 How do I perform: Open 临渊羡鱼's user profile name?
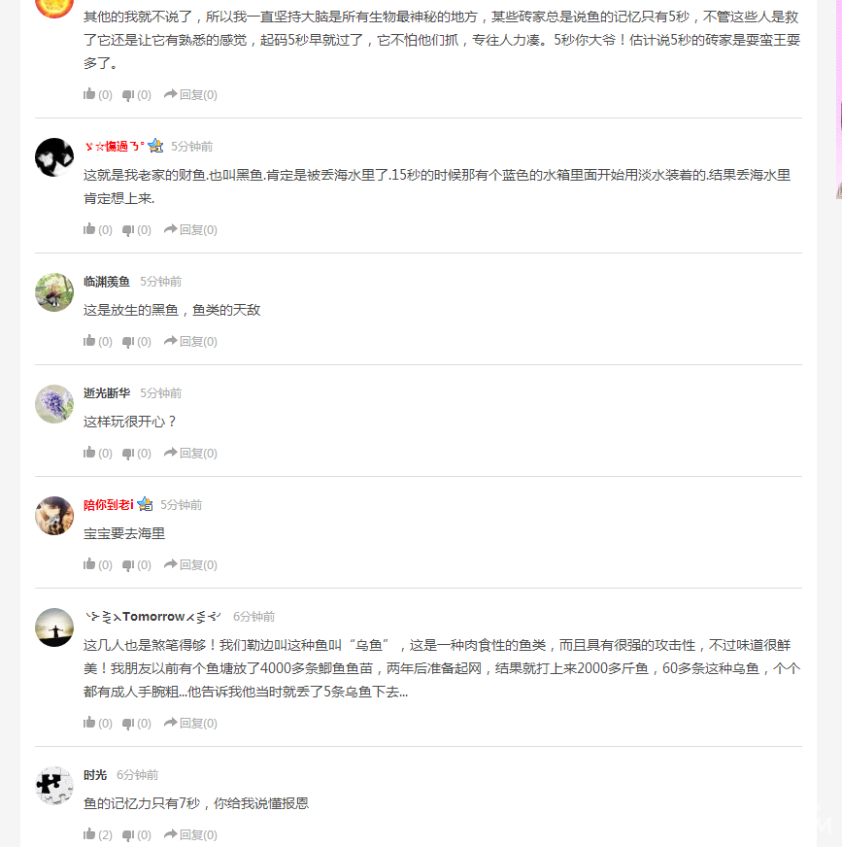107,282
